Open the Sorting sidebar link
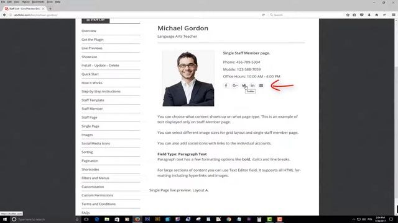Viewport: 398px width, 223px height. tap(87, 152)
